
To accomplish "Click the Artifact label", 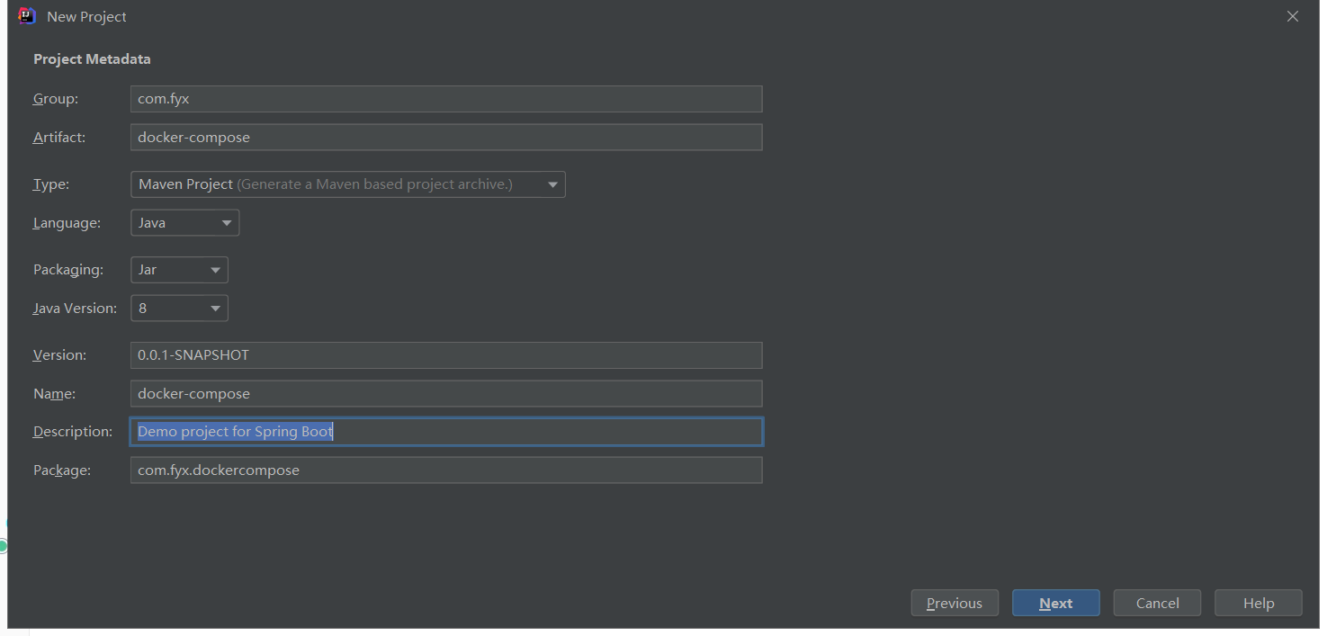I will tap(59, 138).
